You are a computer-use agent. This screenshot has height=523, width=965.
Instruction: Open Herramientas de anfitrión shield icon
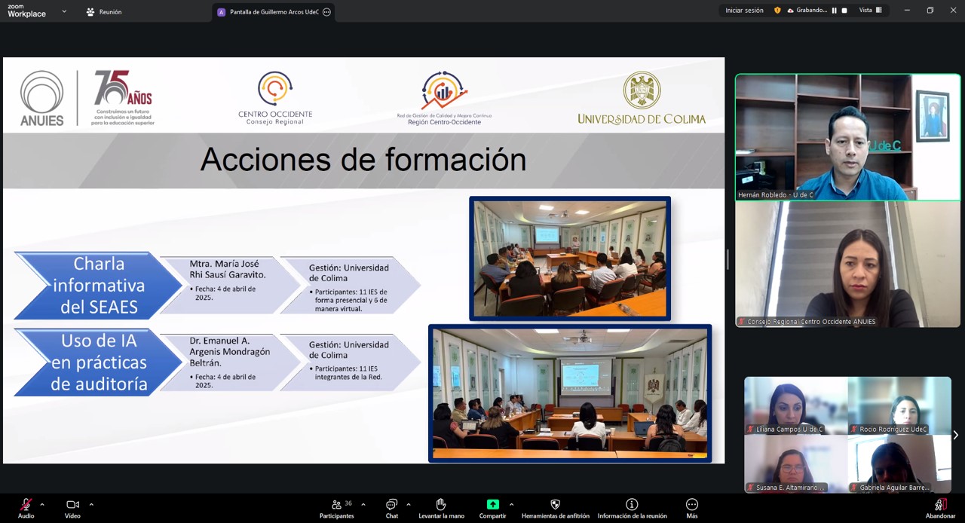pos(555,505)
